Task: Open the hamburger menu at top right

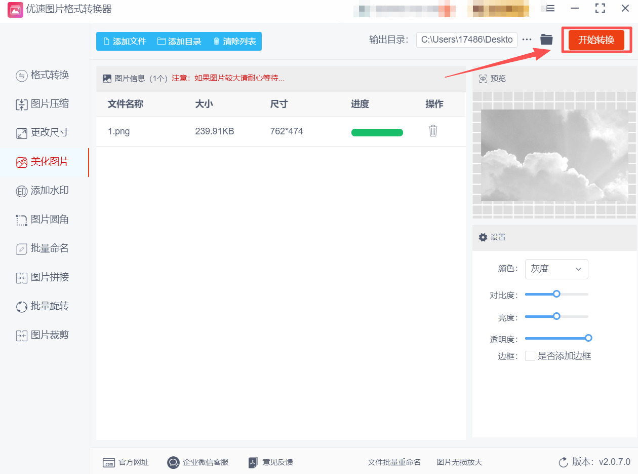Action: [x=549, y=8]
